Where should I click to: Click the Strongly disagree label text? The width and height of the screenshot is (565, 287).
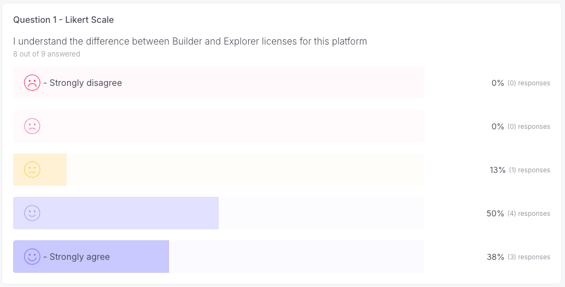pos(86,83)
